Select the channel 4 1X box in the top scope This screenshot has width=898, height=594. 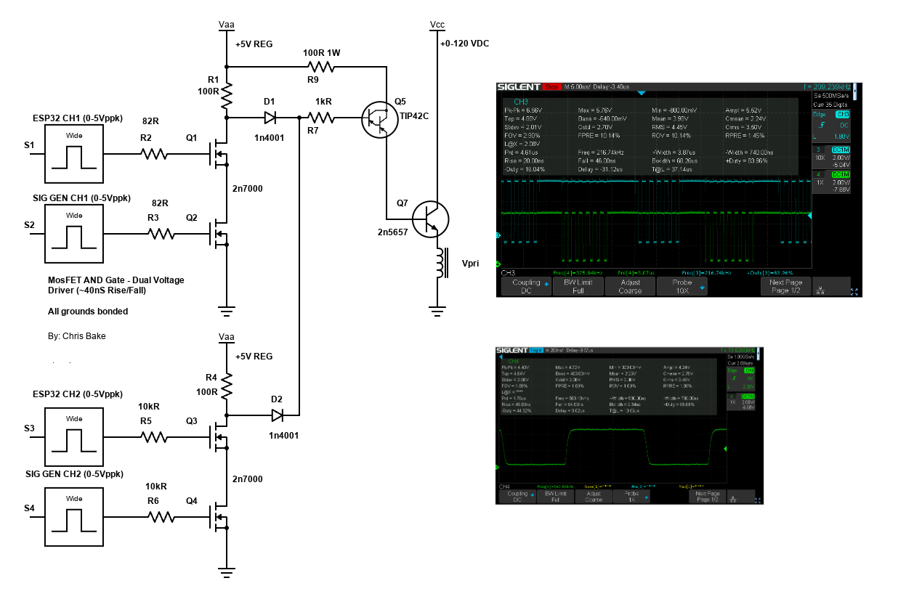(833, 182)
